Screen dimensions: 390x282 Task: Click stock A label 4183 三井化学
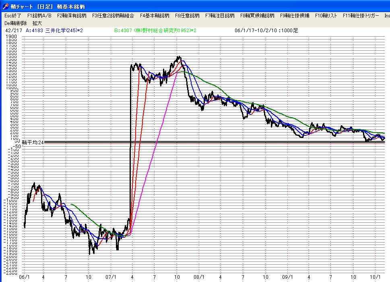(x=54, y=30)
